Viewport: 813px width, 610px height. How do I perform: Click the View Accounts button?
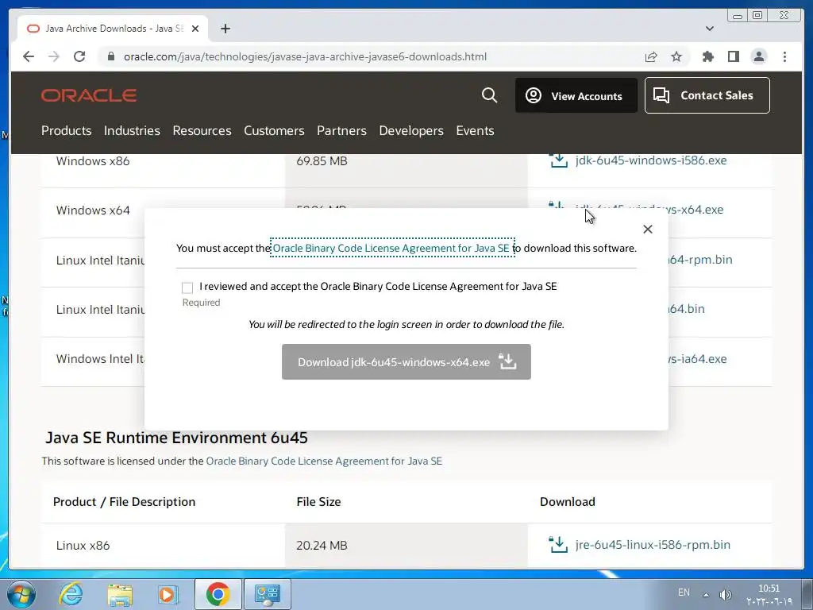tap(576, 95)
